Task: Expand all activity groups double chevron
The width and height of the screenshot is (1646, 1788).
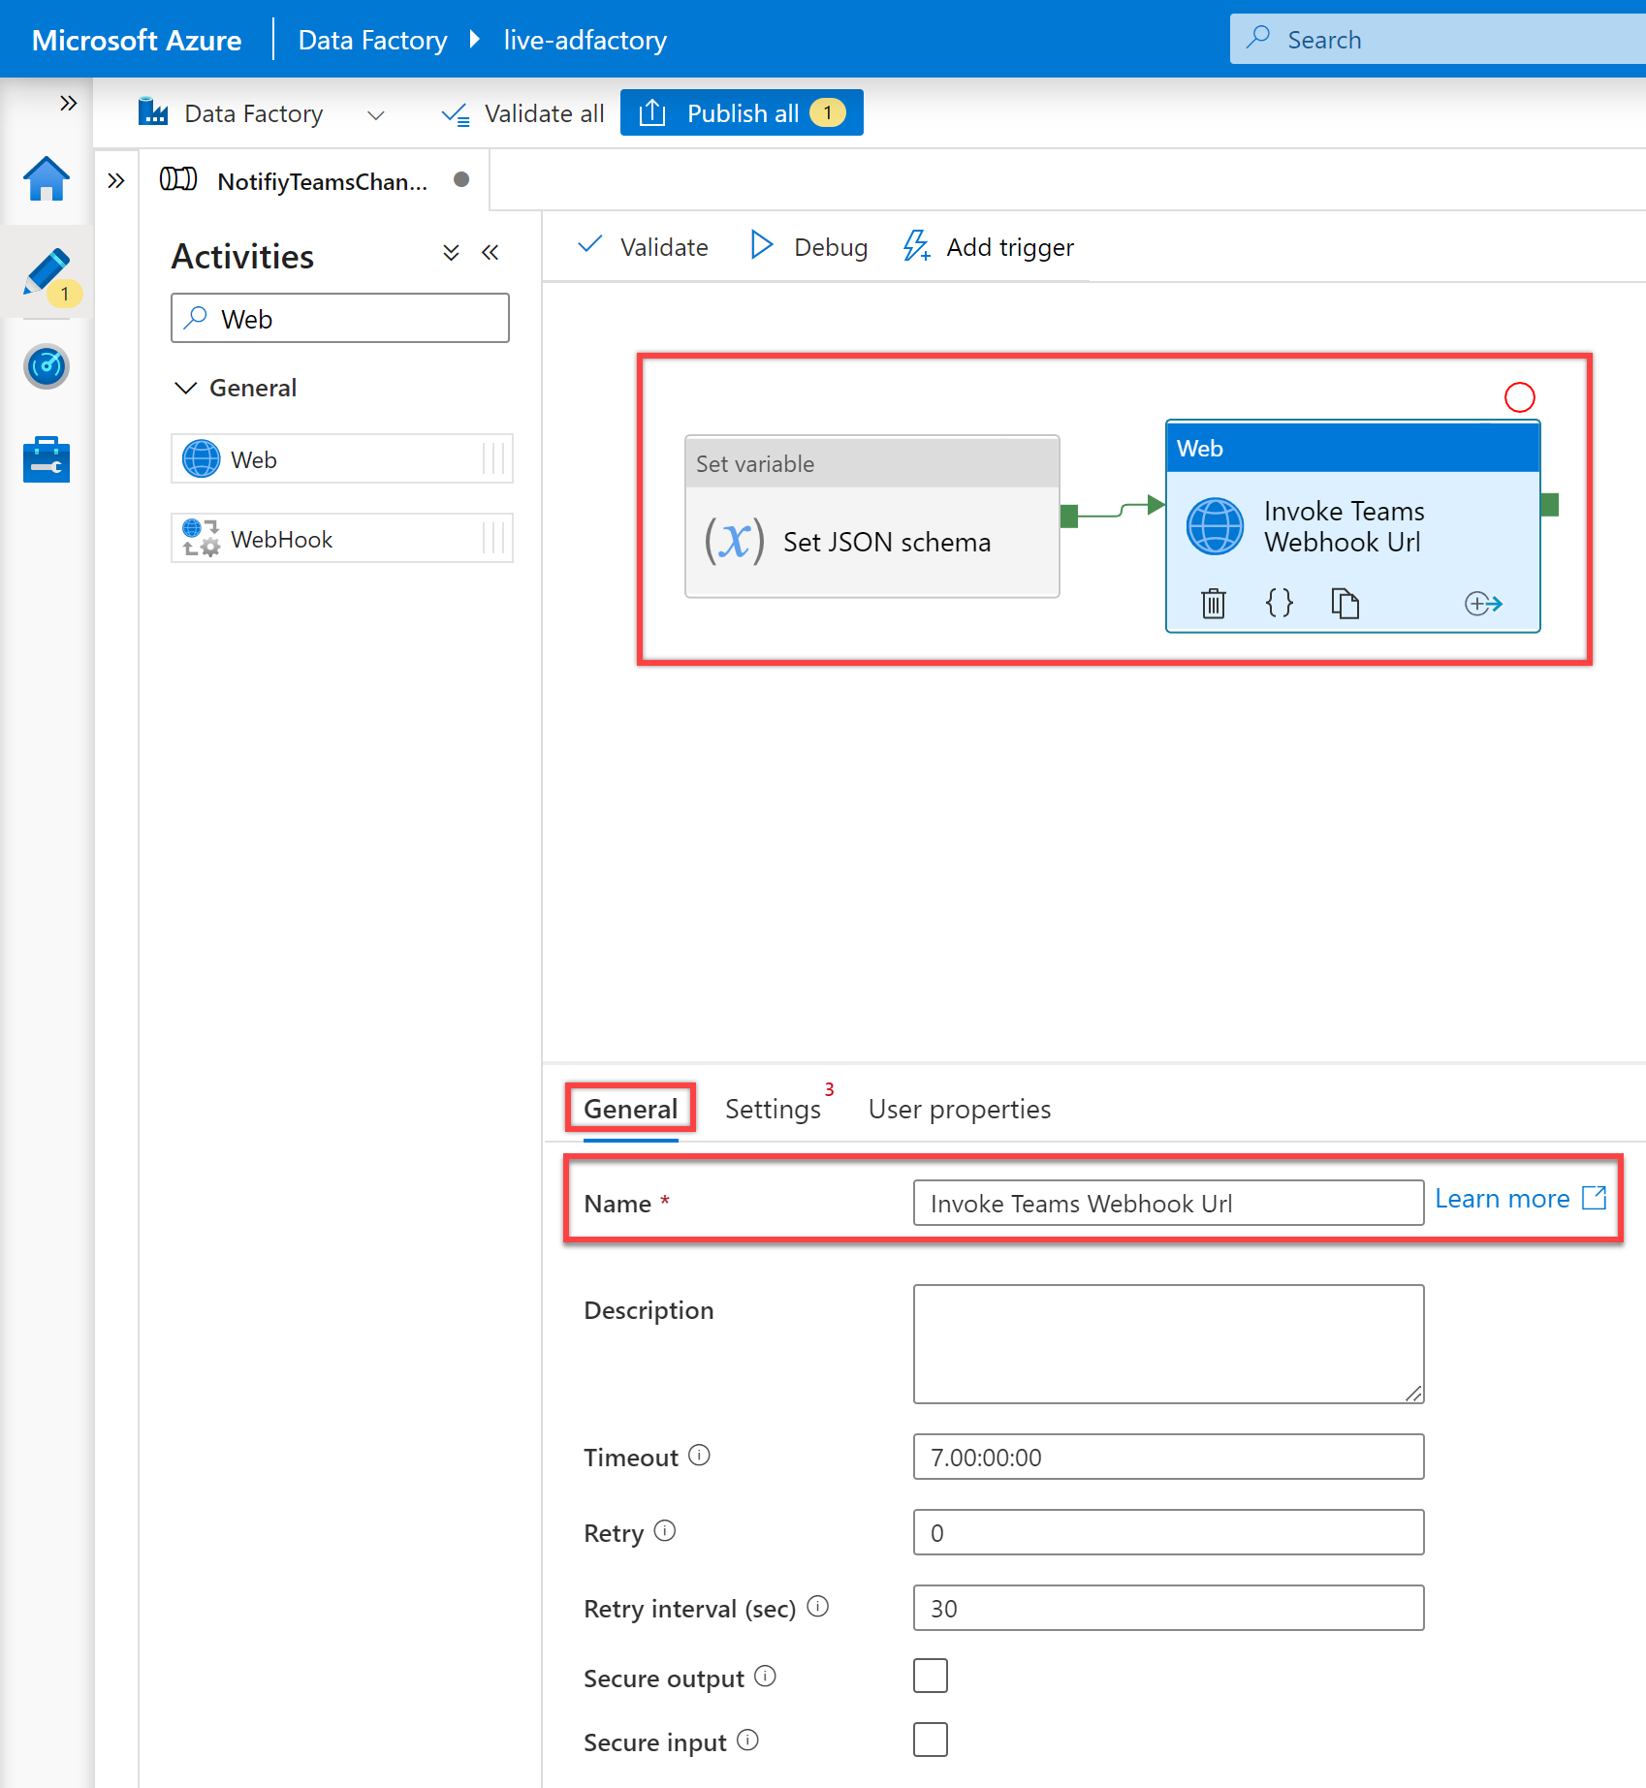Action: 451,253
